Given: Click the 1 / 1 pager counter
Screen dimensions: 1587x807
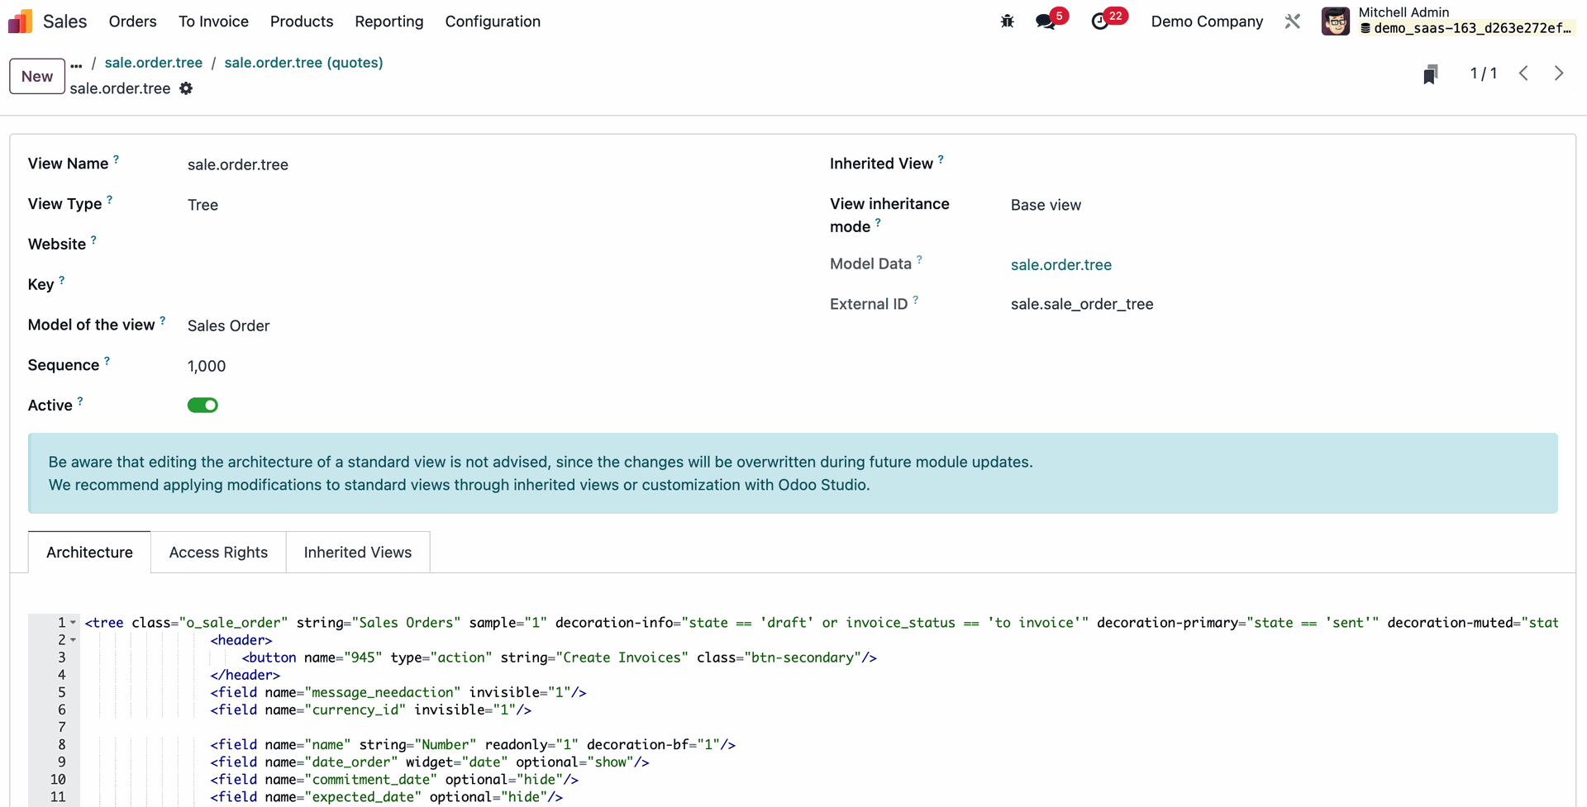Looking at the screenshot, I should point(1483,74).
